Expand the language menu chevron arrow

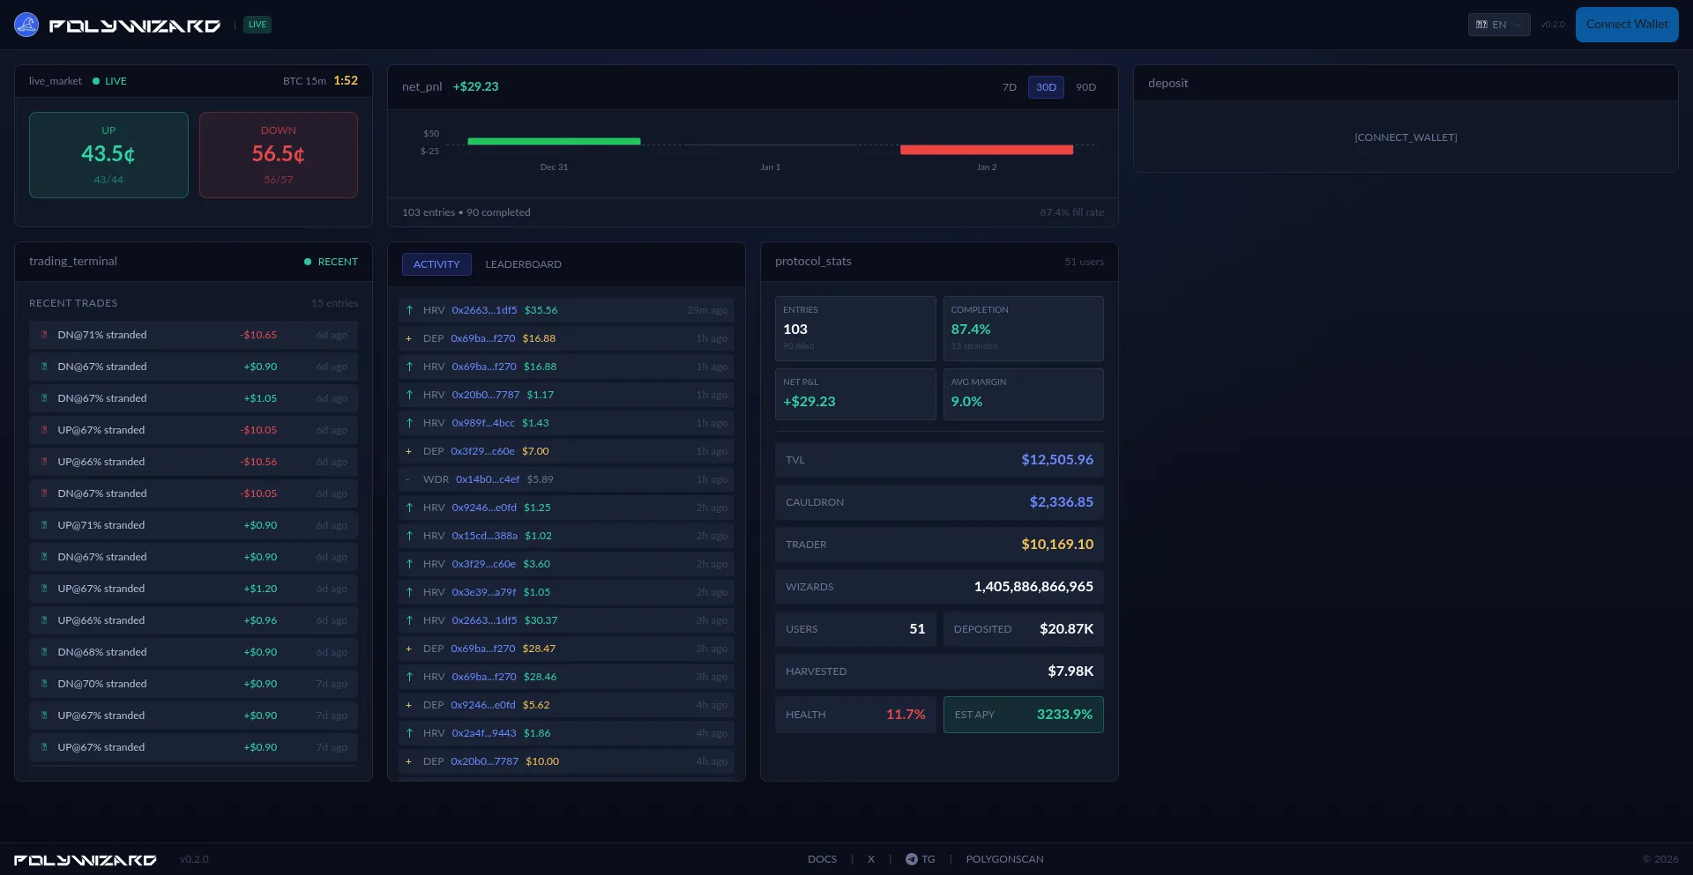pyautogui.click(x=1518, y=25)
